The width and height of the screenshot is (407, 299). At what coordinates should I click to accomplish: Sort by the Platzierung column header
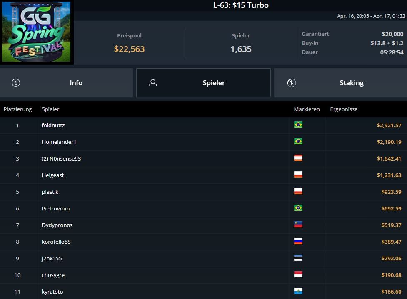tap(17, 109)
